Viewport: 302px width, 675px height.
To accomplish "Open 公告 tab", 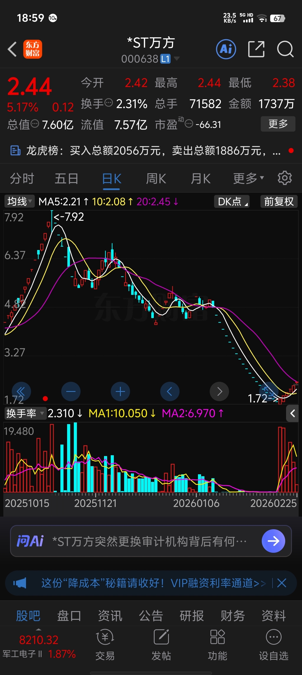I will (151, 616).
